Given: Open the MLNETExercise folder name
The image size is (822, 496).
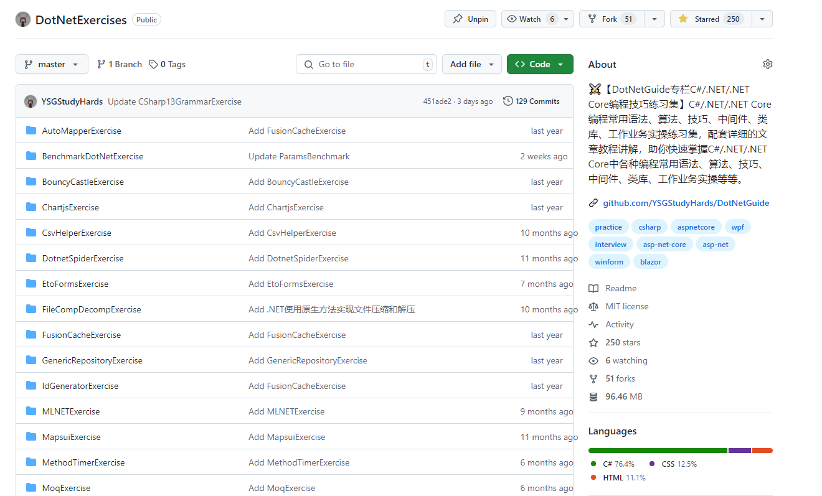Looking at the screenshot, I should pyautogui.click(x=71, y=411).
